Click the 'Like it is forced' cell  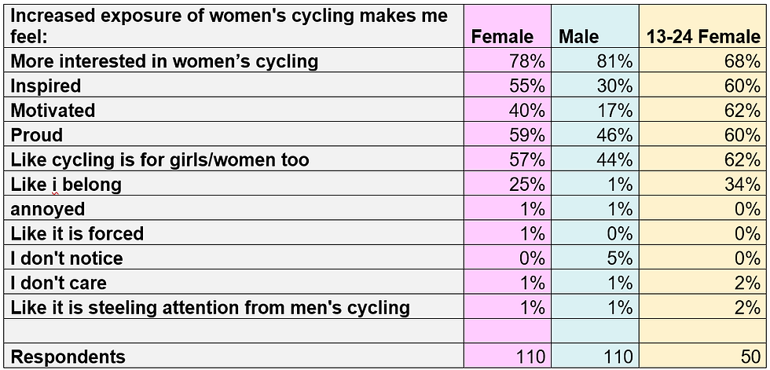[234, 233]
